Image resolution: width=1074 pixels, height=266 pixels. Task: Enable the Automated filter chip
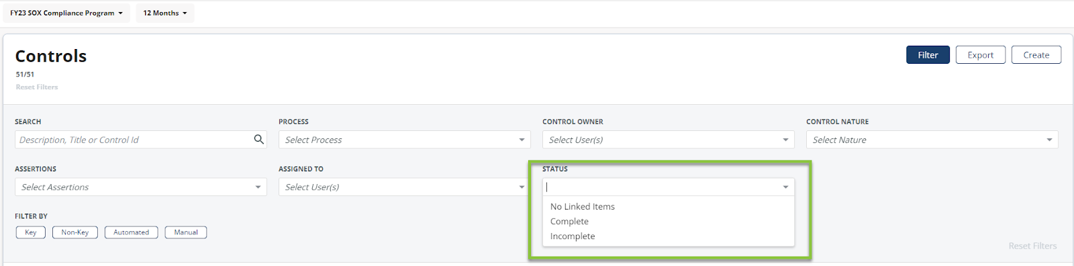(x=132, y=232)
